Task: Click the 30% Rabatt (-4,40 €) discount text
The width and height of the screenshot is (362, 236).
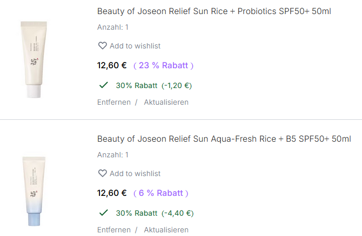Action: 155,213
